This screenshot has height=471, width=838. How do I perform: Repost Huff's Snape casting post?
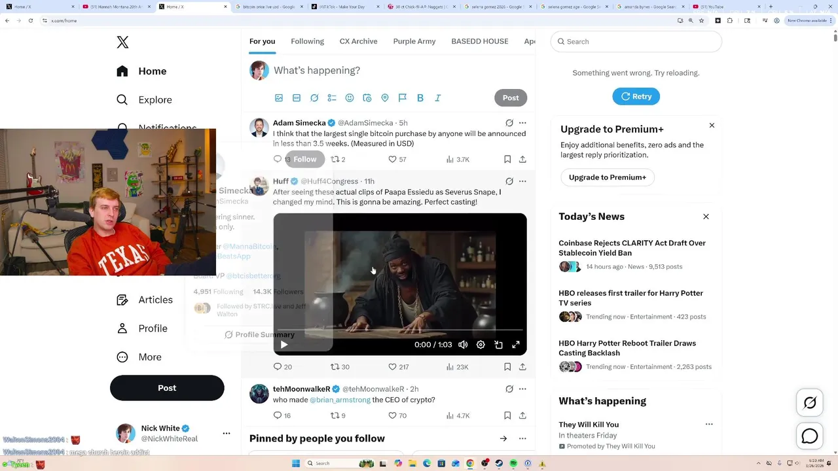pyautogui.click(x=340, y=367)
